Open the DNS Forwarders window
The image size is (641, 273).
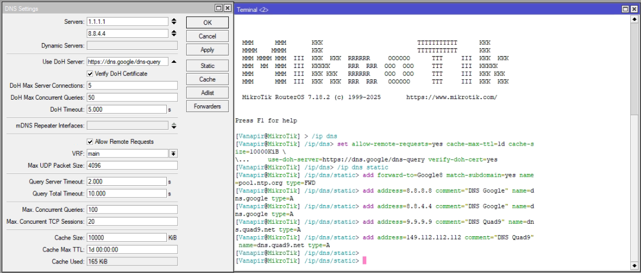[x=207, y=106]
